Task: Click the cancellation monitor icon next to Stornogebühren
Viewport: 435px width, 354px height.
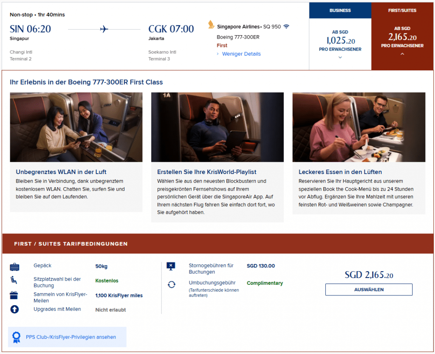Action: pos(171,267)
